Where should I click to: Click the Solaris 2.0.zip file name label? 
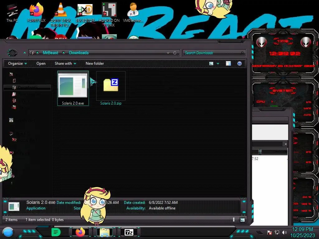click(111, 103)
